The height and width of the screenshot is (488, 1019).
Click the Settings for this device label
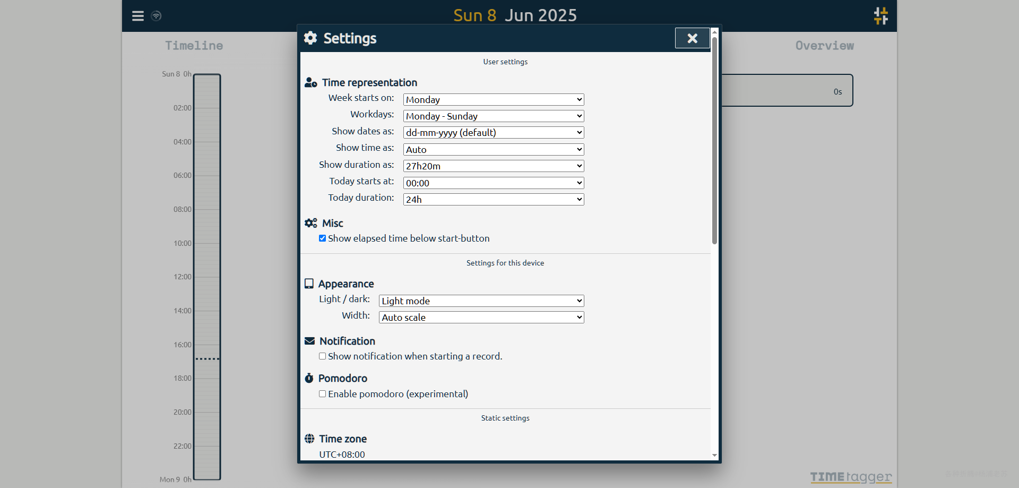tap(505, 263)
